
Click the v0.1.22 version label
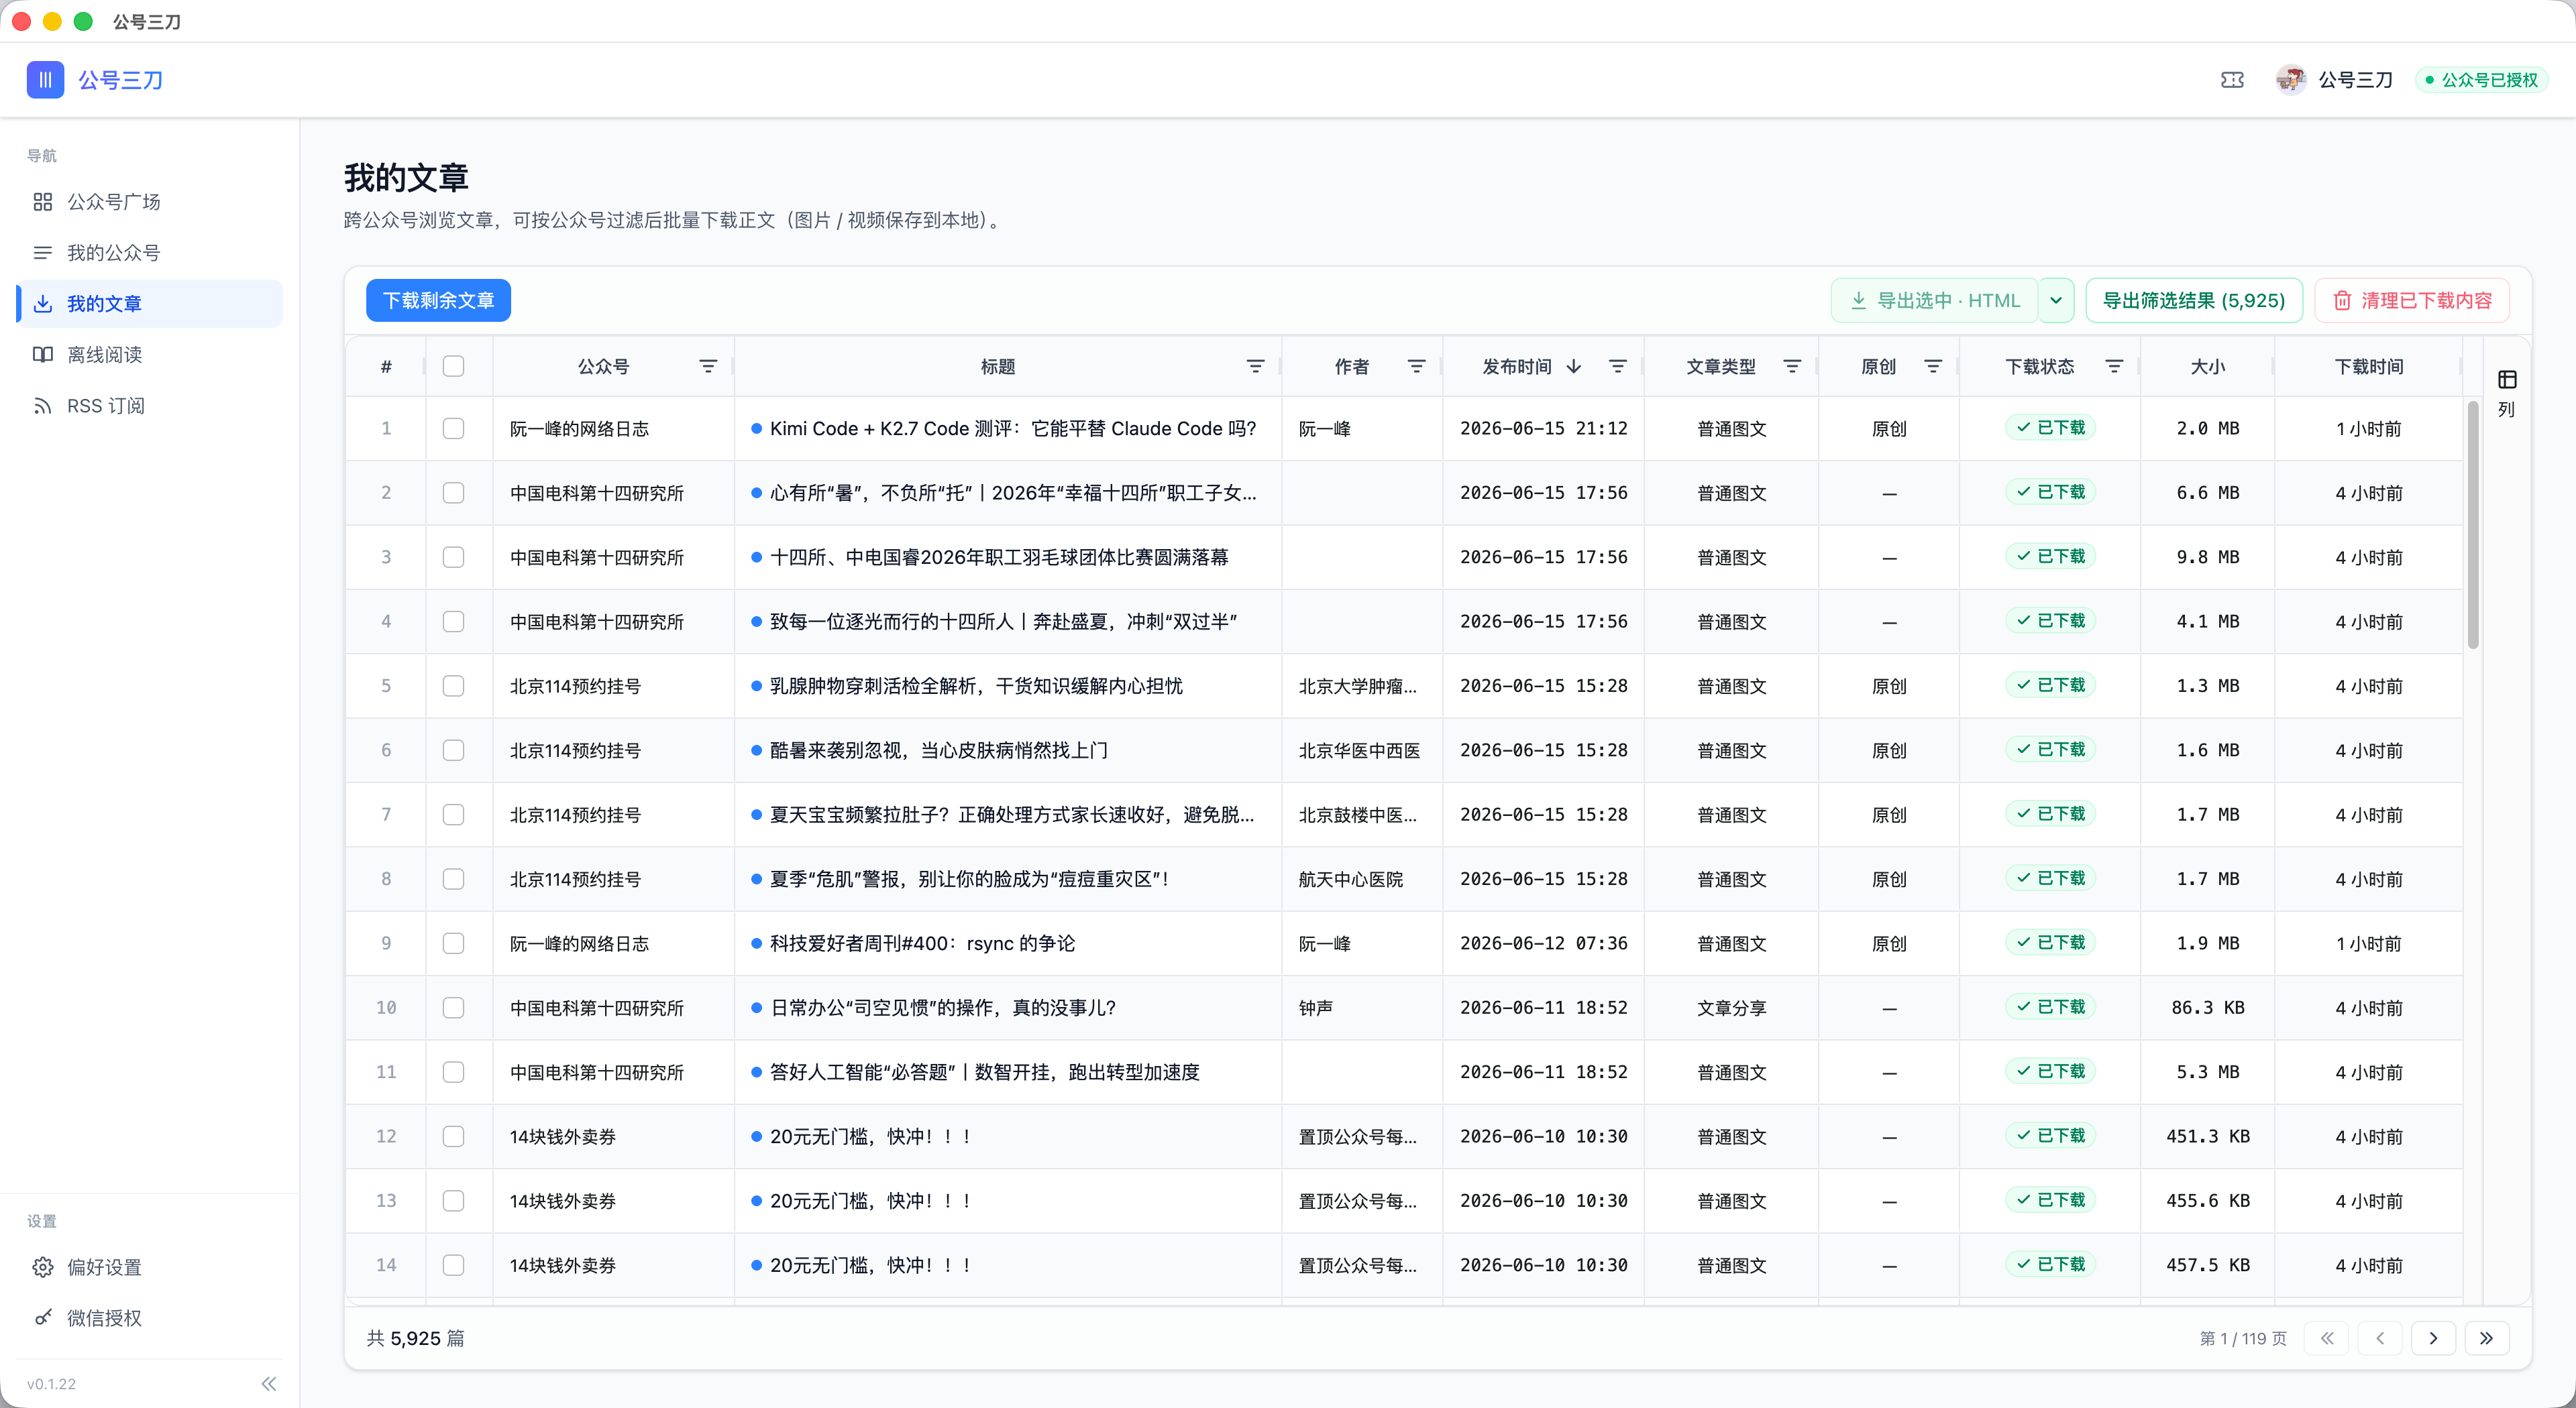pos(52,1384)
